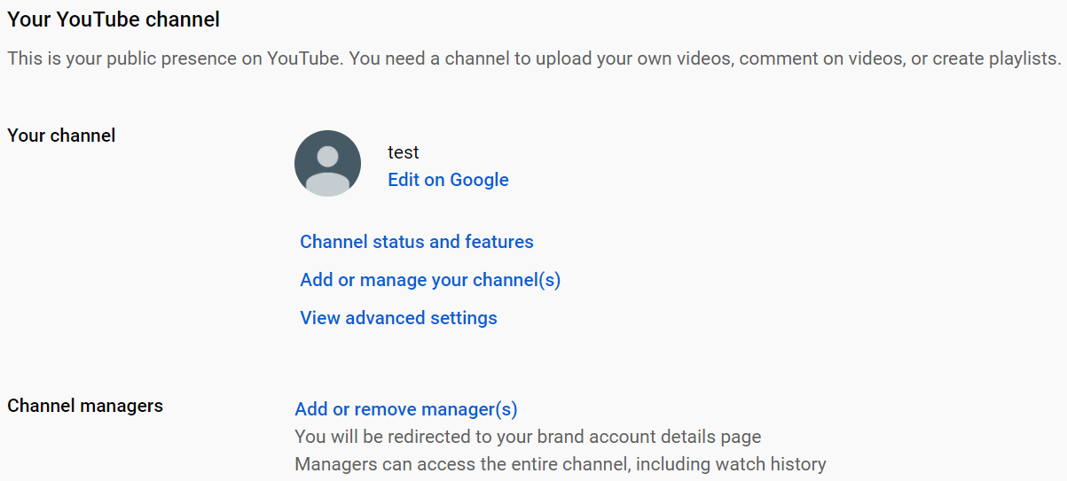This screenshot has height=481, width=1067.
Task: Click the 'Channel managers' section label
Action: click(x=85, y=406)
